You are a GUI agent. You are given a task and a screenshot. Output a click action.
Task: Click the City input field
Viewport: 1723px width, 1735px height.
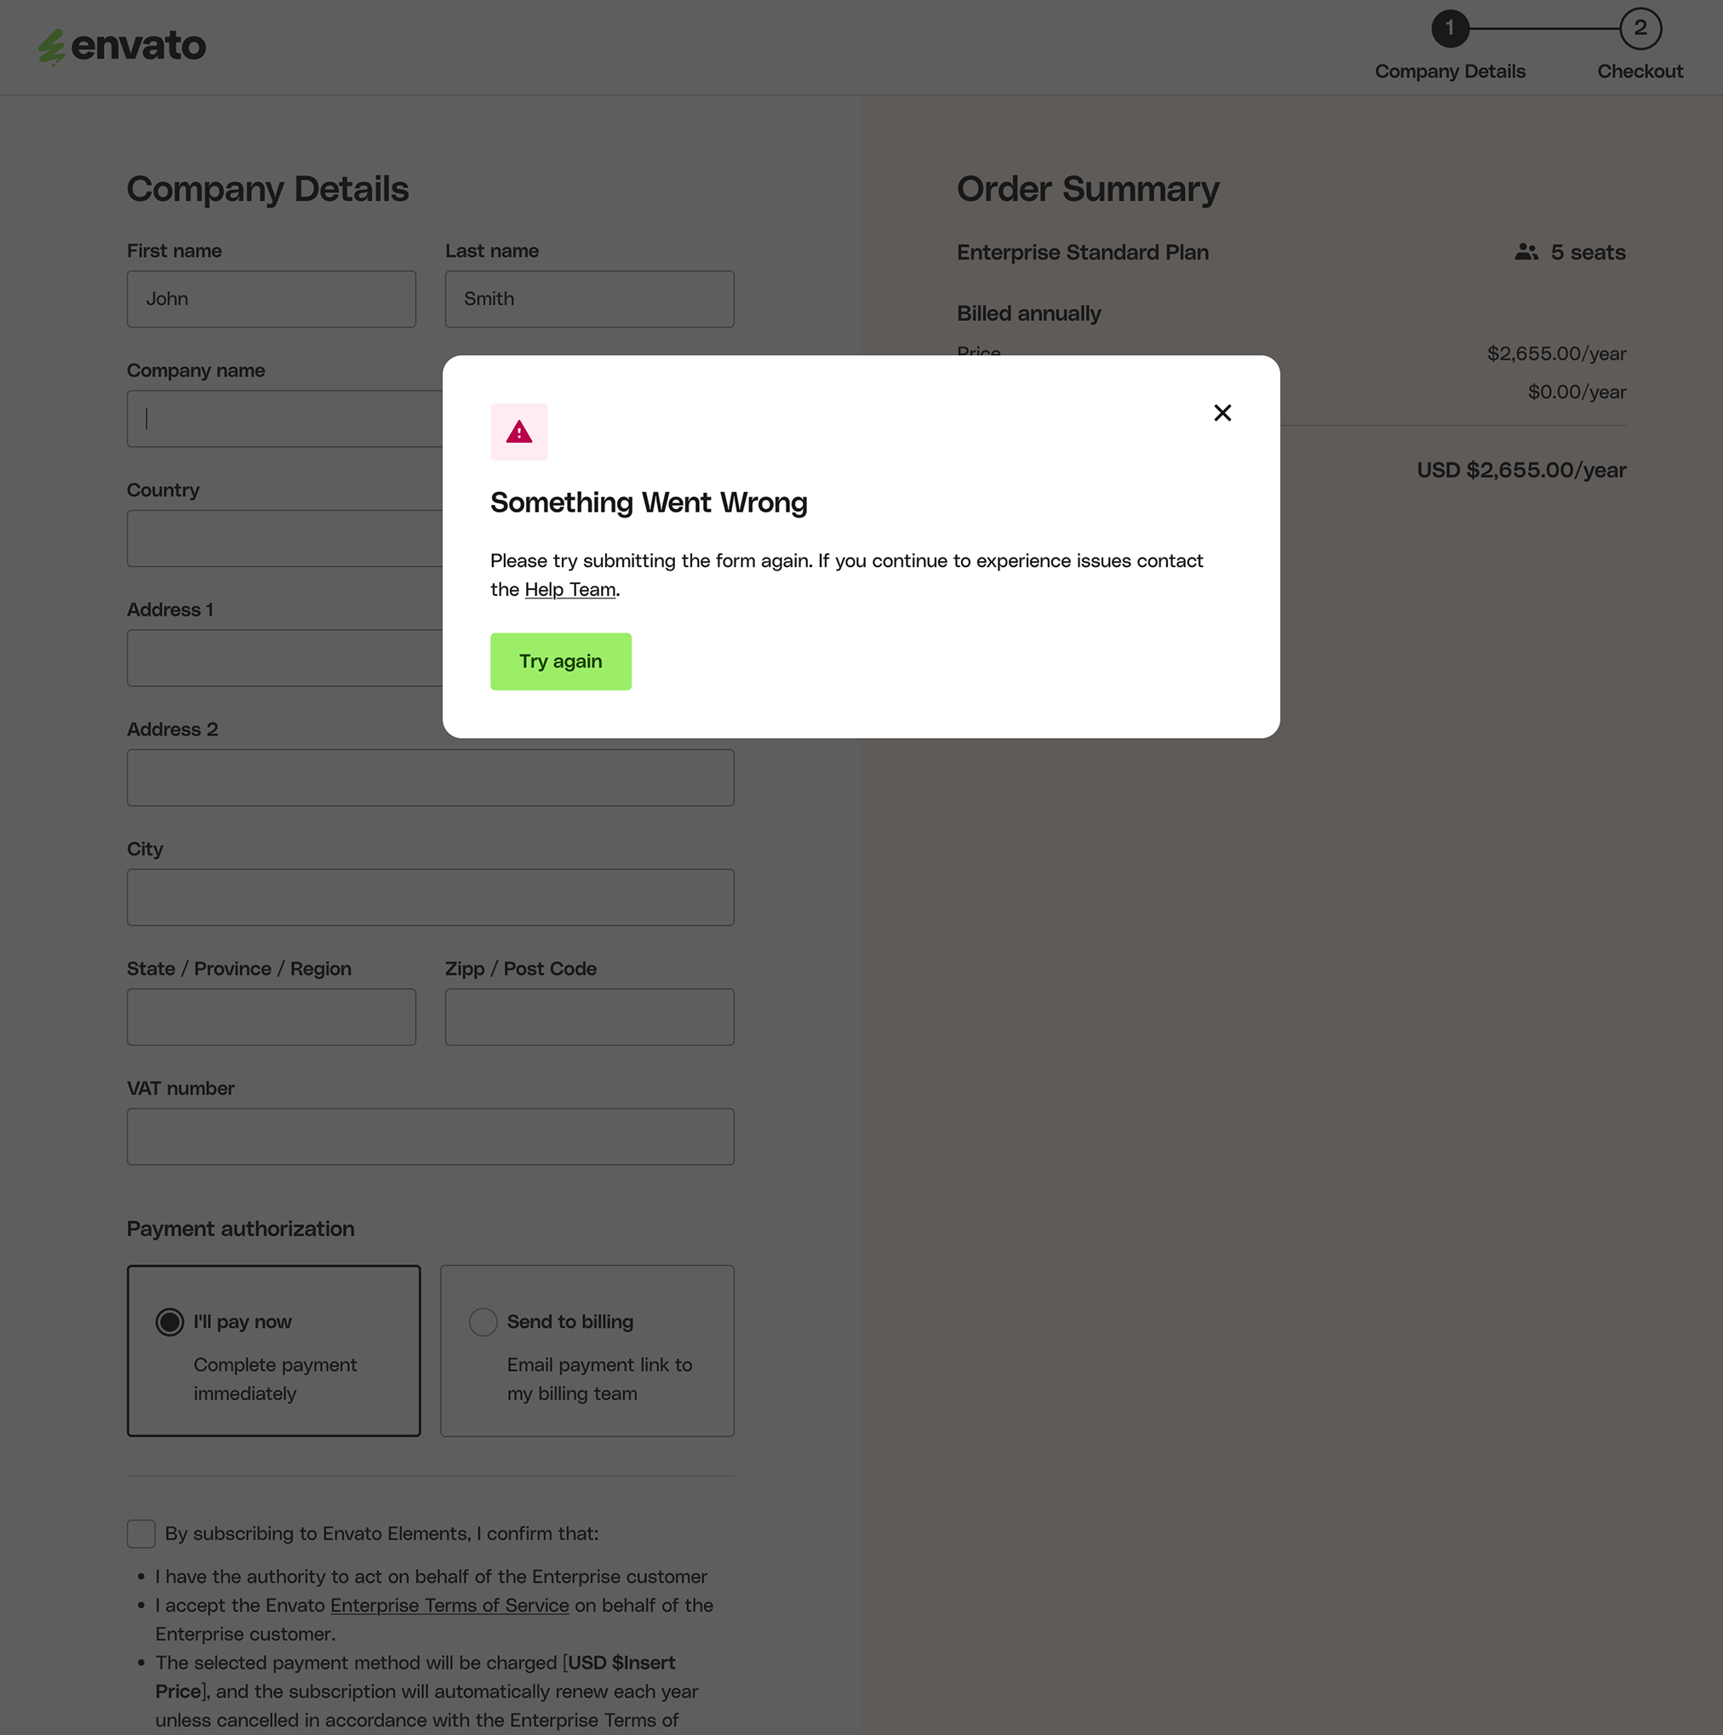[430, 897]
